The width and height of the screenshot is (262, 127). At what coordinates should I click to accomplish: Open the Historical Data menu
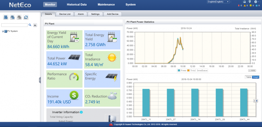coord(77,5)
